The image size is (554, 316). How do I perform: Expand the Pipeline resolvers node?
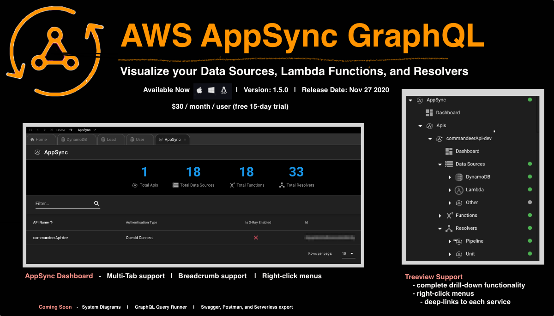[450, 241]
